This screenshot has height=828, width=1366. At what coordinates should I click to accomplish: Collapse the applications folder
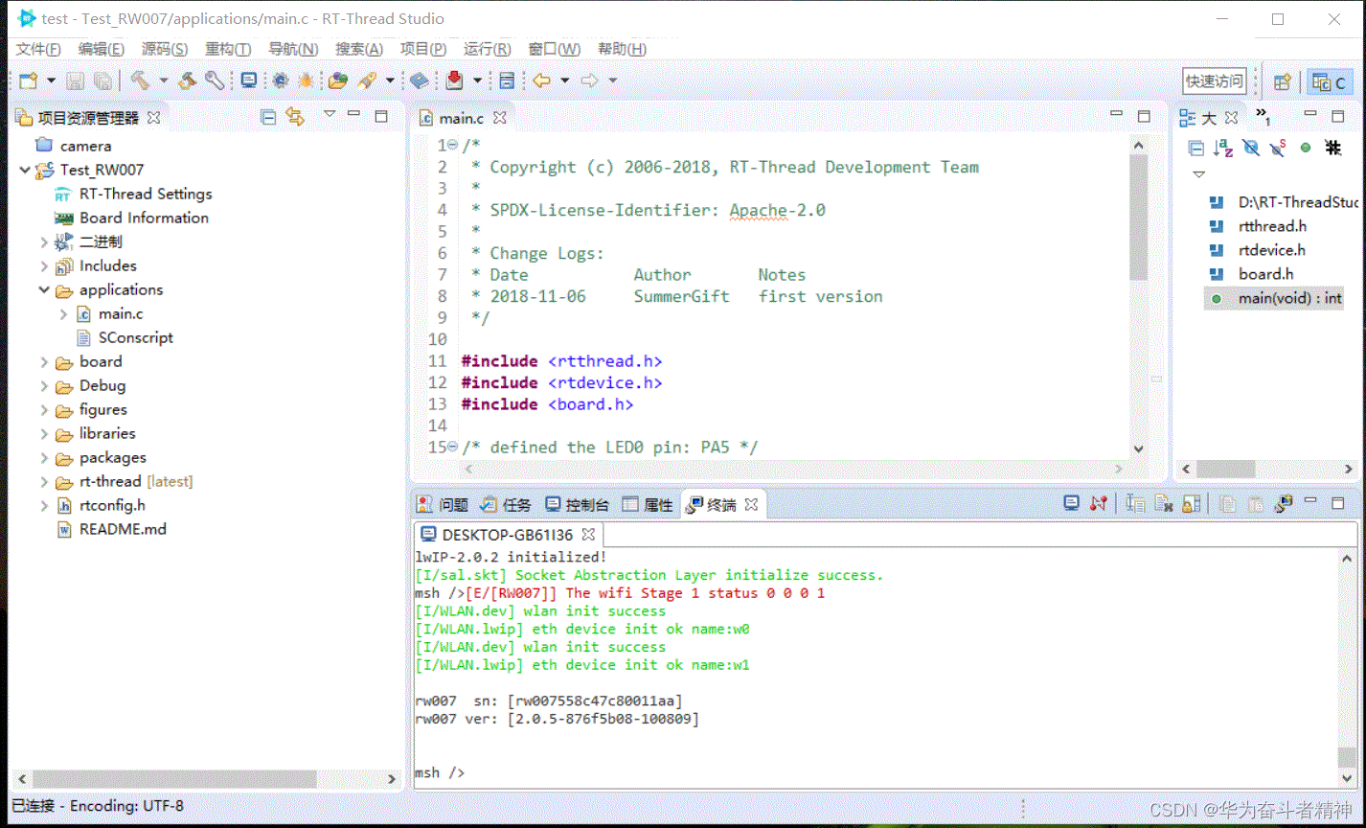(44, 289)
